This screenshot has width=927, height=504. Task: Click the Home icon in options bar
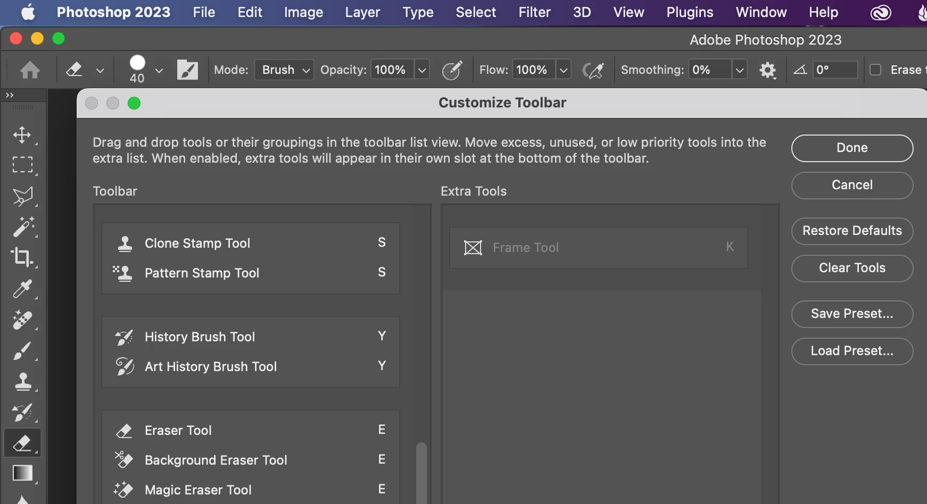point(30,70)
